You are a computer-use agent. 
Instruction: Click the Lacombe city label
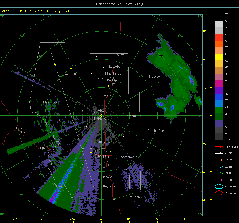[x=115, y=67]
